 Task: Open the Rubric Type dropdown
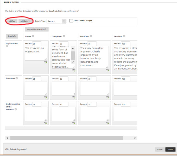pyautogui.click(x=58, y=21)
